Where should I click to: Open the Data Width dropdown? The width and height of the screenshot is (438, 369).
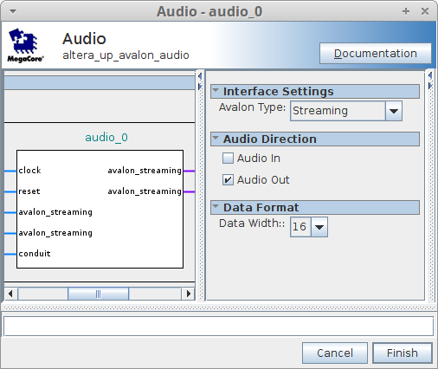pyautogui.click(x=319, y=227)
